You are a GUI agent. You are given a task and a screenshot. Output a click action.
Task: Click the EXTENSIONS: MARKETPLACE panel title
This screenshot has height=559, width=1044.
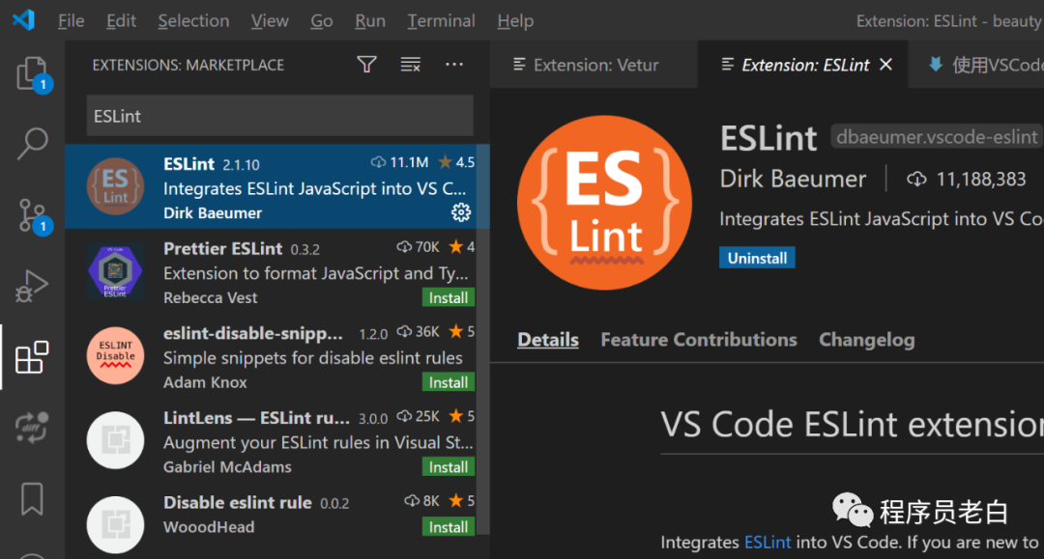click(x=188, y=65)
